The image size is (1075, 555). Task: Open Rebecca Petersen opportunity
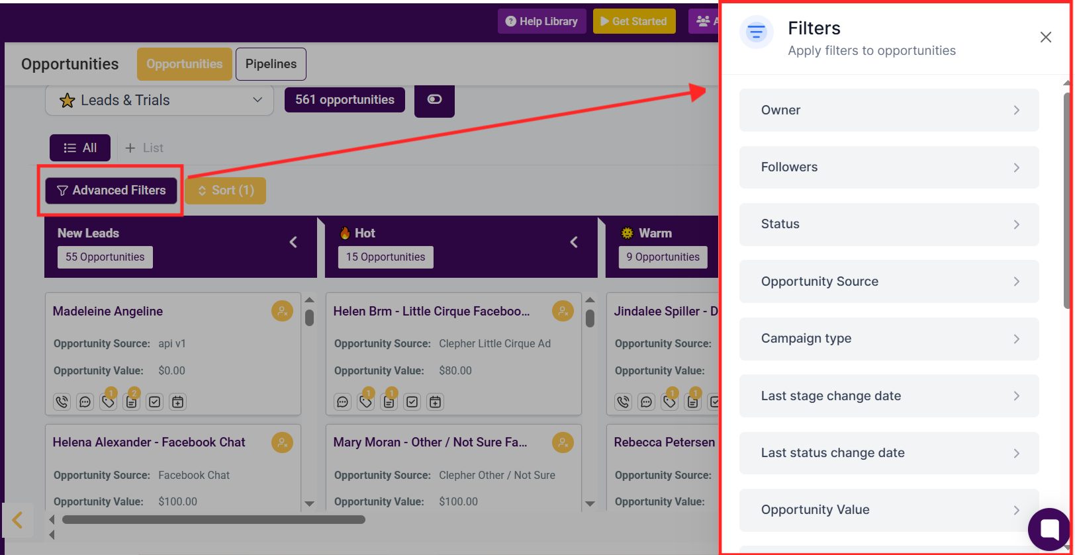(x=665, y=443)
